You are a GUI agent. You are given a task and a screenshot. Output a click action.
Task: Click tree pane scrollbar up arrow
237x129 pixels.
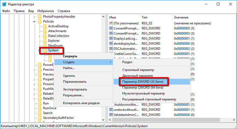coord(103,17)
